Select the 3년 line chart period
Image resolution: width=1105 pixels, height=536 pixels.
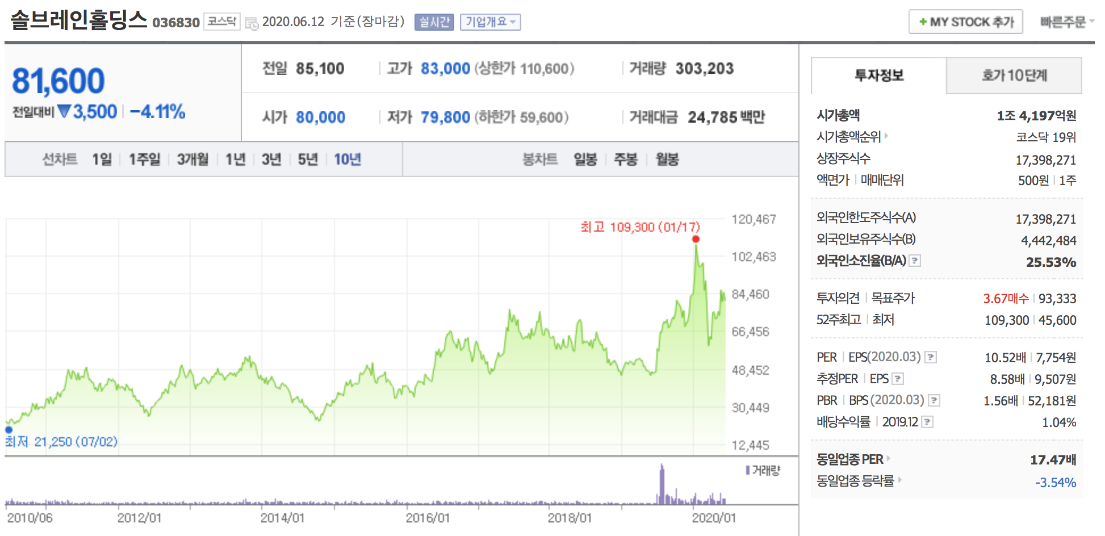tap(271, 159)
